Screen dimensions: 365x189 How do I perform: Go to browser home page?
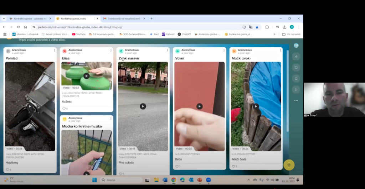click(x=25, y=27)
